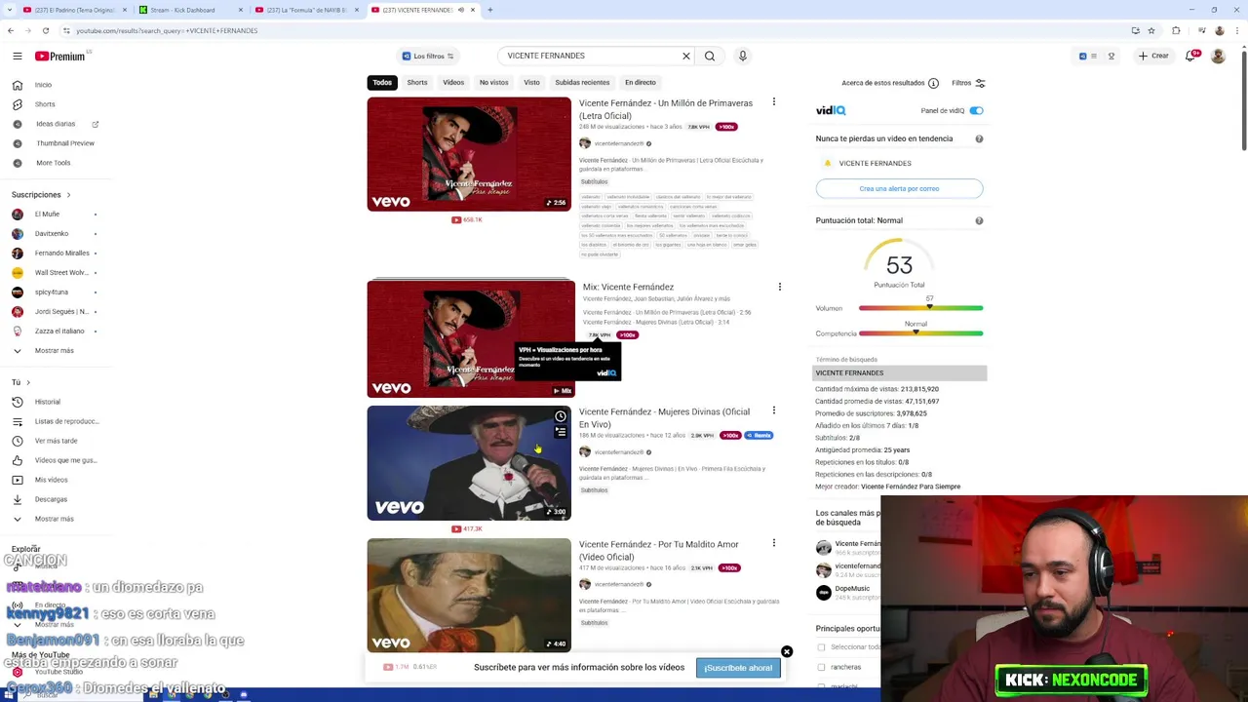The width and height of the screenshot is (1248, 702).
Task: Add Mujeres Divinas to queue icon
Action: coord(561,432)
